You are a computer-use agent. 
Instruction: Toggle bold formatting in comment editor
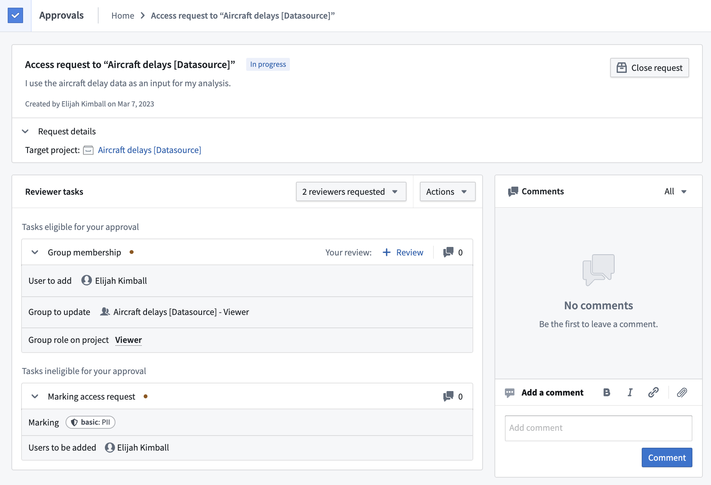click(607, 392)
